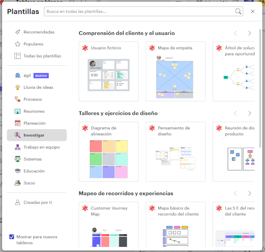Click the asterisk beside Árbol de soluciones
This screenshot has height=252, width=265.
click(219, 48)
